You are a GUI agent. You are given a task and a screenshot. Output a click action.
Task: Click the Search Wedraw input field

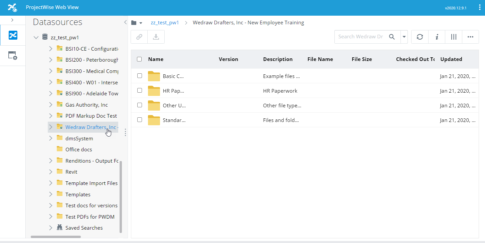[361, 37]
